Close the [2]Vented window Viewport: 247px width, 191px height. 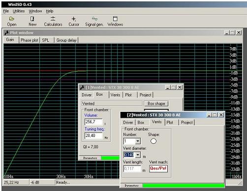point(221,115)
